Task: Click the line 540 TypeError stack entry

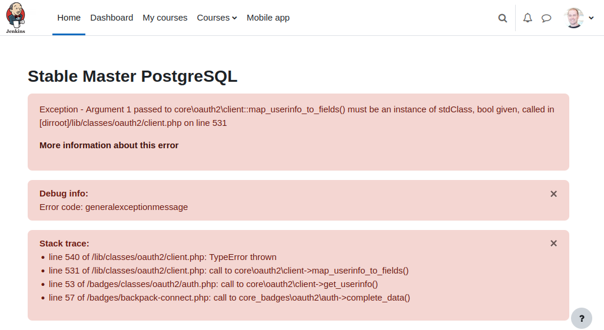Action: coord(162,257)
